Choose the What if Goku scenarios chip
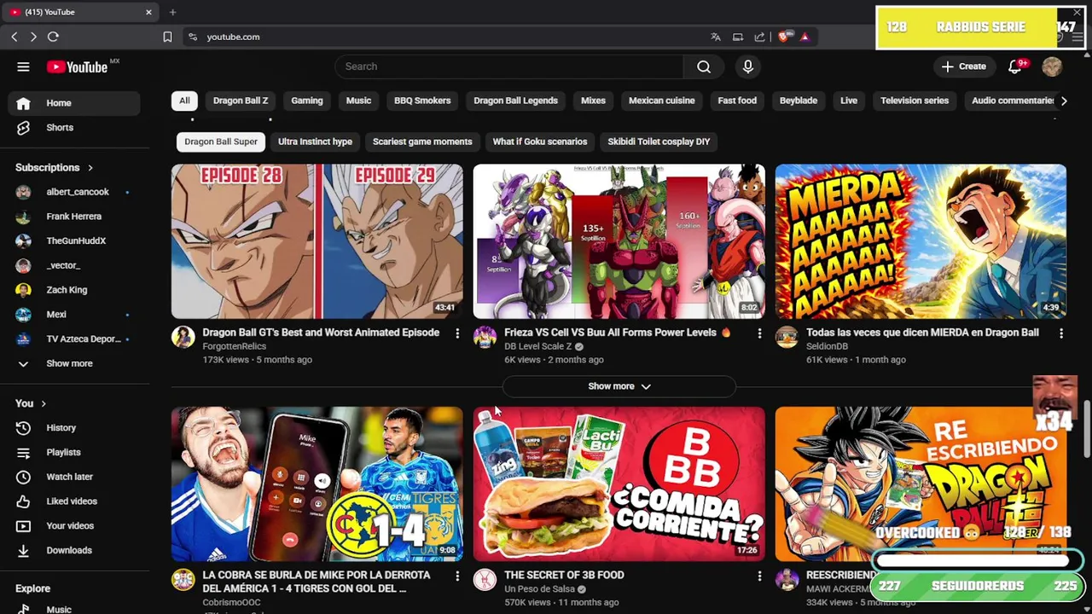Viewport: 1092px width, 614px height. [540, 142]
